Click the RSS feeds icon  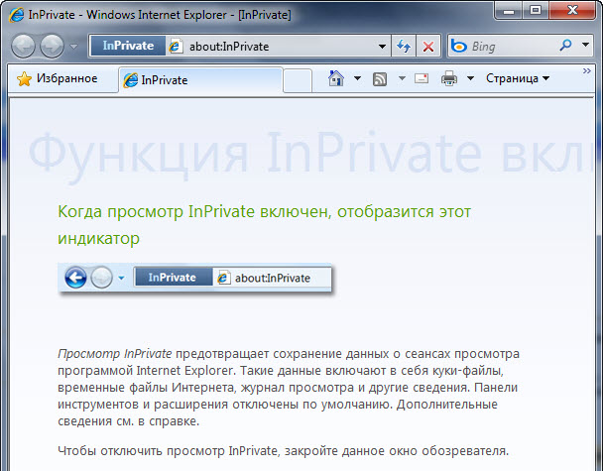380,78
